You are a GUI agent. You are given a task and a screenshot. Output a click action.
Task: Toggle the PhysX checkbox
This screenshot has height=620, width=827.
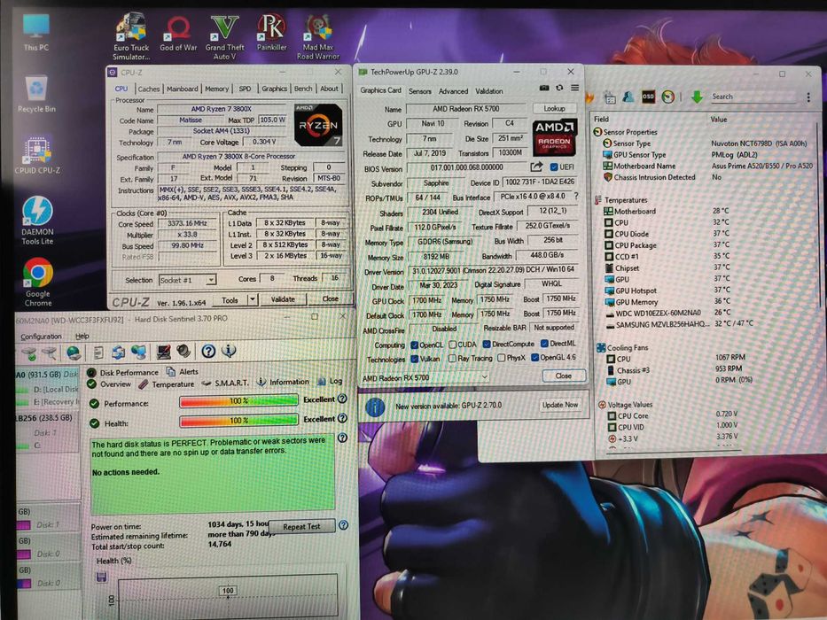click(x=501, y=358)
